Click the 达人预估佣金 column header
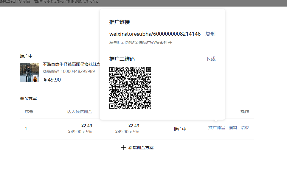 point(80,112)
